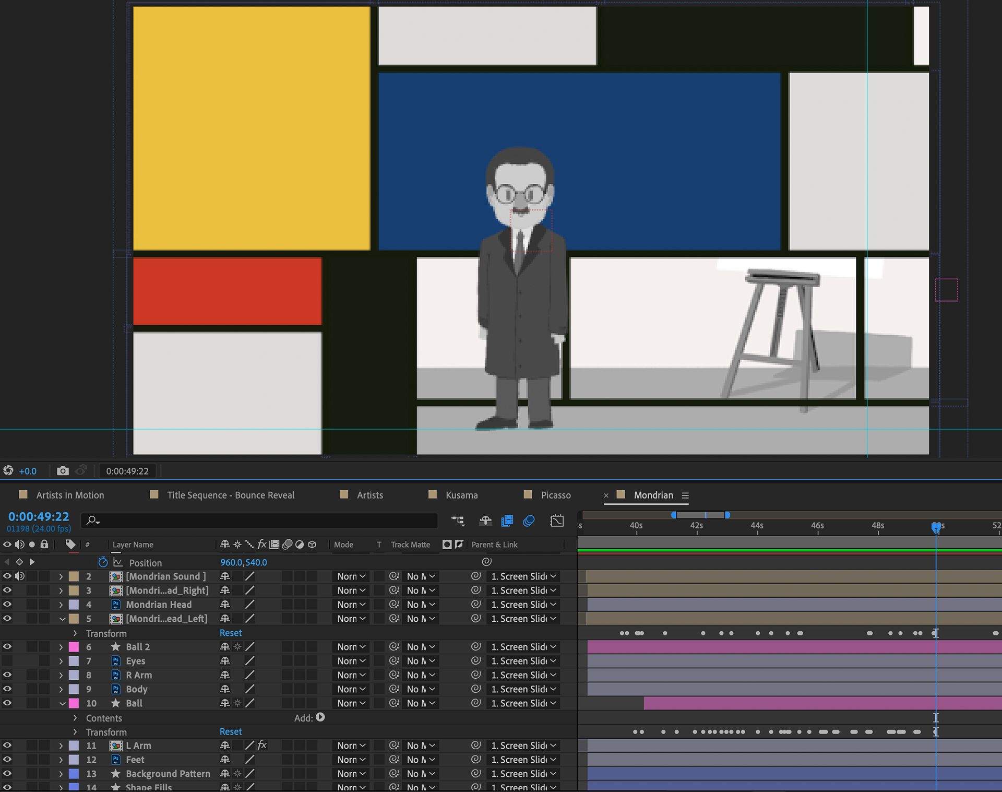The image size is (1002, 792).
Task: Open the Mondrian panel menu
Action: (685, 495)
